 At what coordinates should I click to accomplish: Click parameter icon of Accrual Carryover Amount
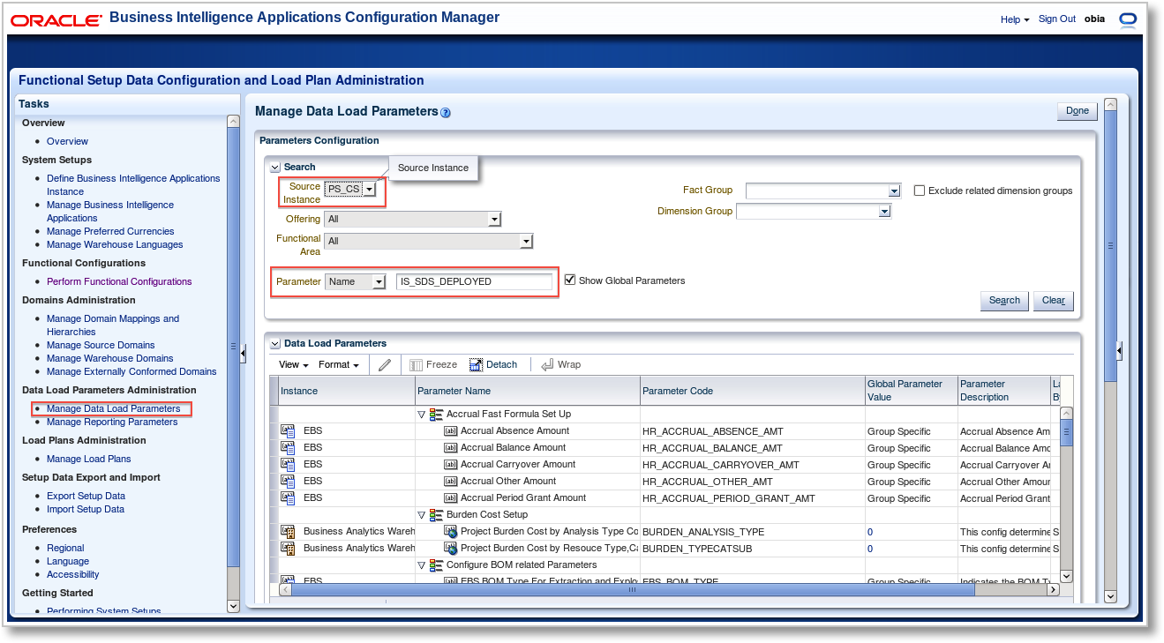pos(450,465)
